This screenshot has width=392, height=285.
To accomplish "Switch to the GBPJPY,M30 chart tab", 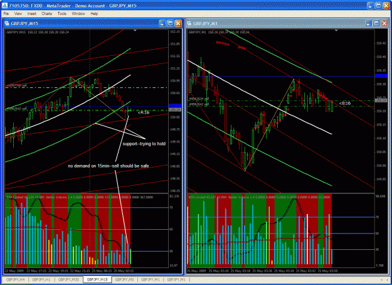I will pos(68,279).
